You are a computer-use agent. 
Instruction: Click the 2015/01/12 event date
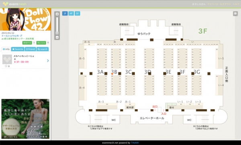point(8,33)
